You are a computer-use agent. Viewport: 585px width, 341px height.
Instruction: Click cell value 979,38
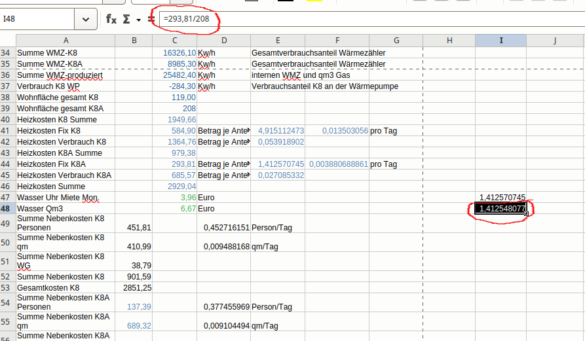175,153
